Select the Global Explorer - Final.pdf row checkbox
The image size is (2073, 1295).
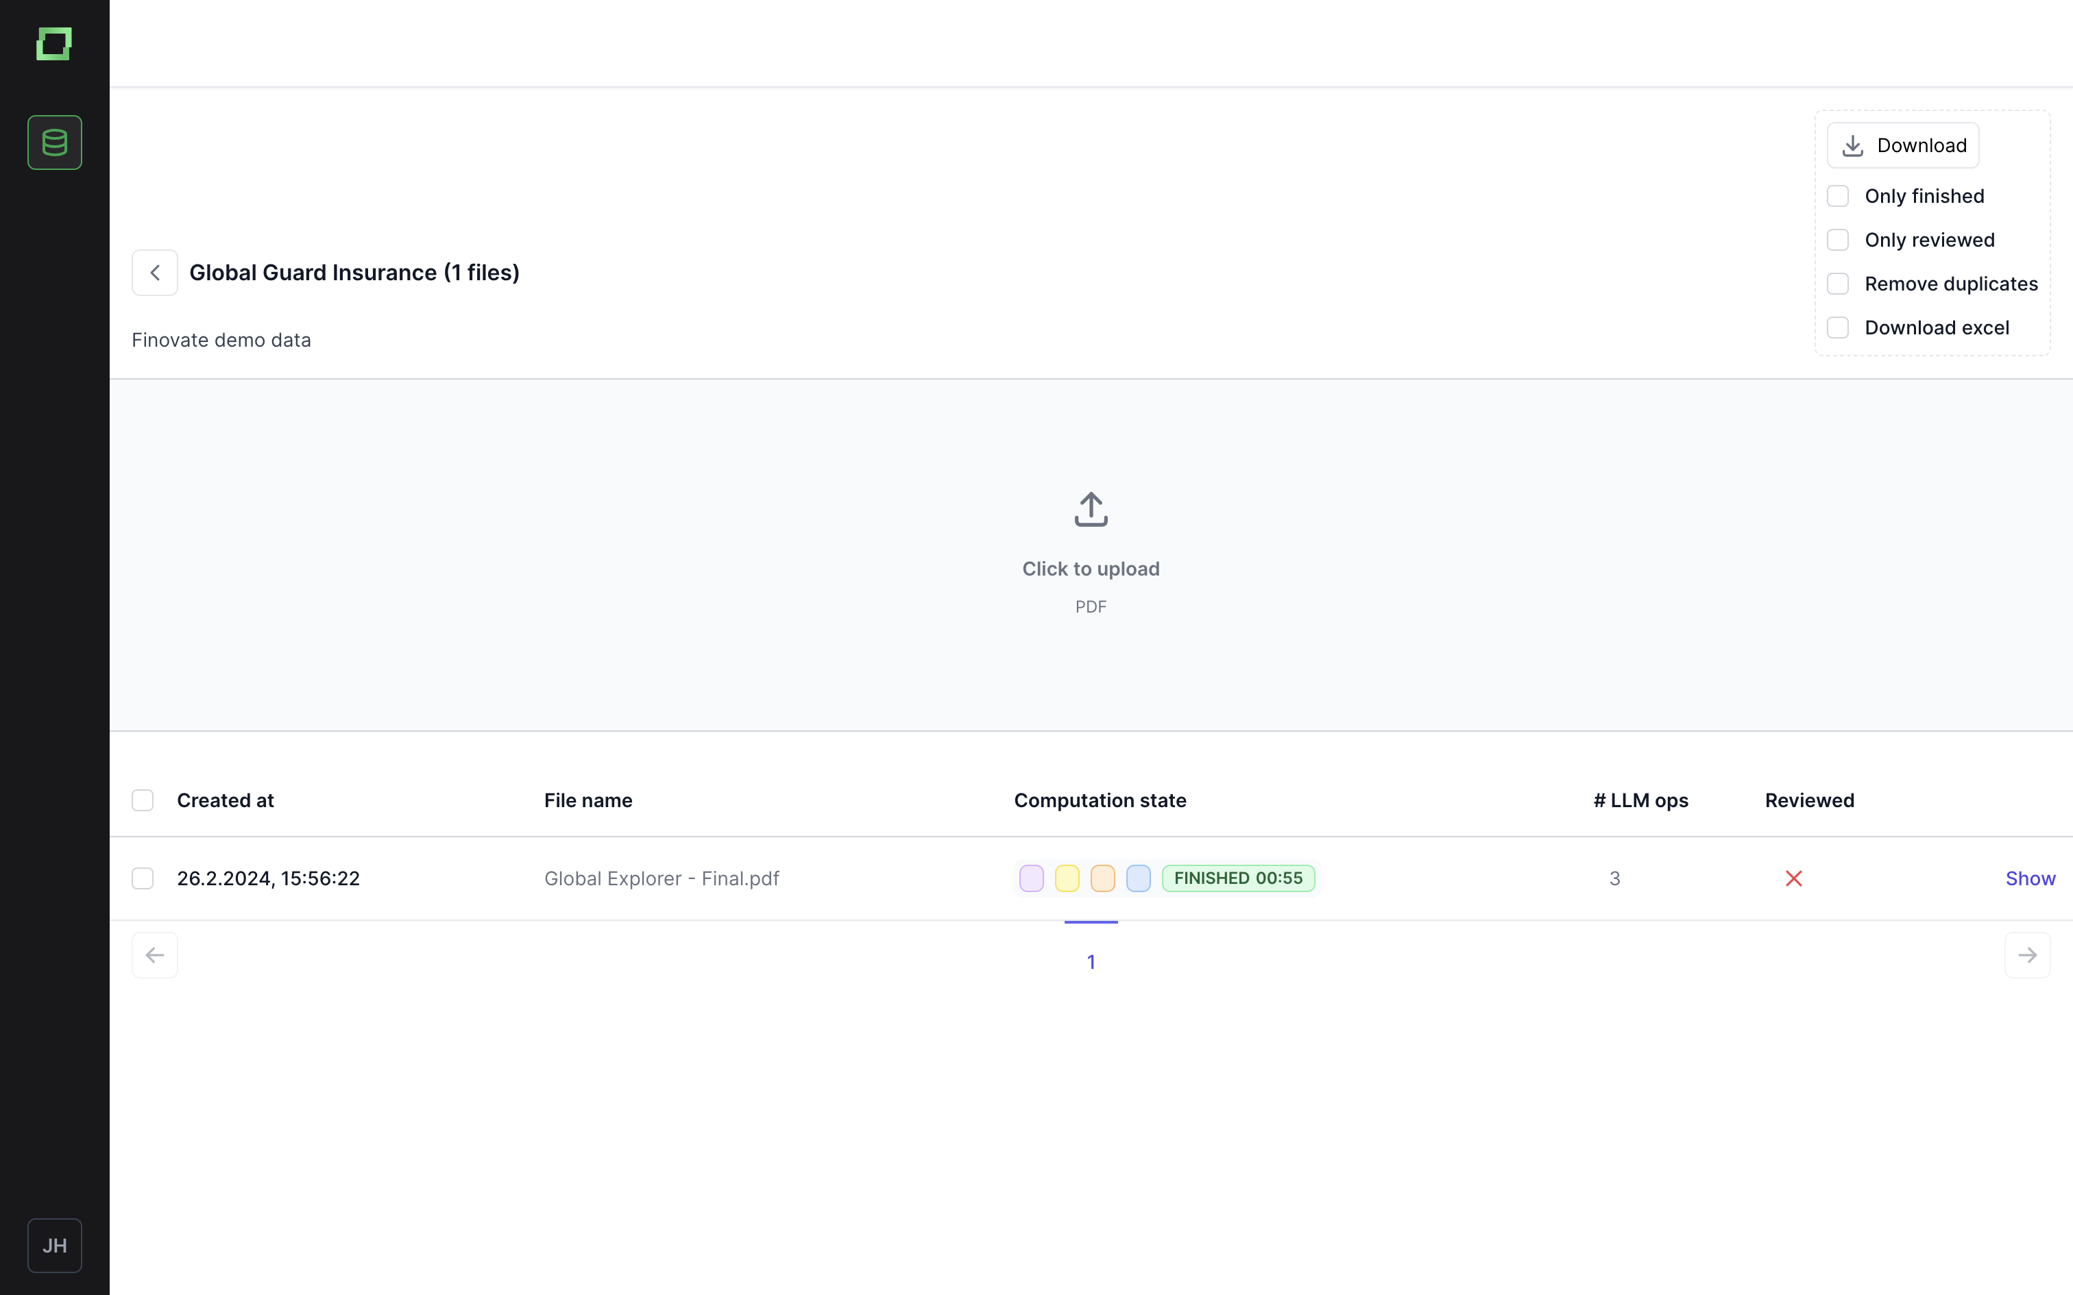(x=142, y=878)
